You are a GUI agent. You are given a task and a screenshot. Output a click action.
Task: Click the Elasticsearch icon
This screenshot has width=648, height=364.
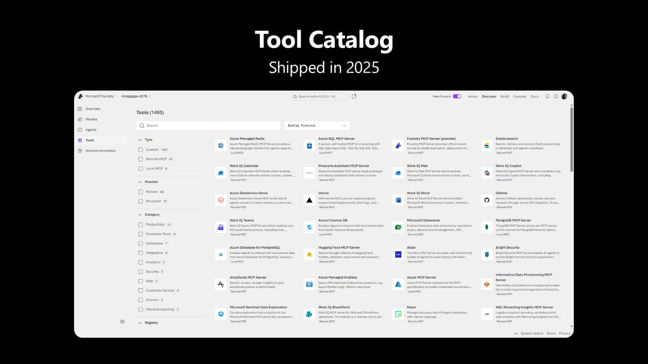pyautogui.click(x=487, y=146)
